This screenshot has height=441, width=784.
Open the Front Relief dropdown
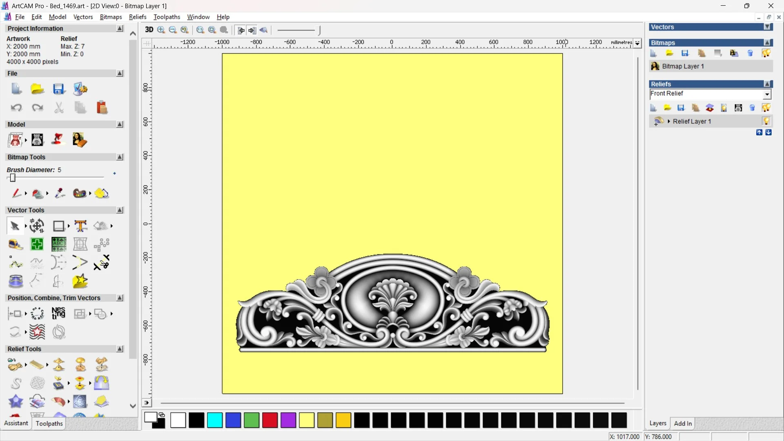pyautogui.click(x=767, y=94)
